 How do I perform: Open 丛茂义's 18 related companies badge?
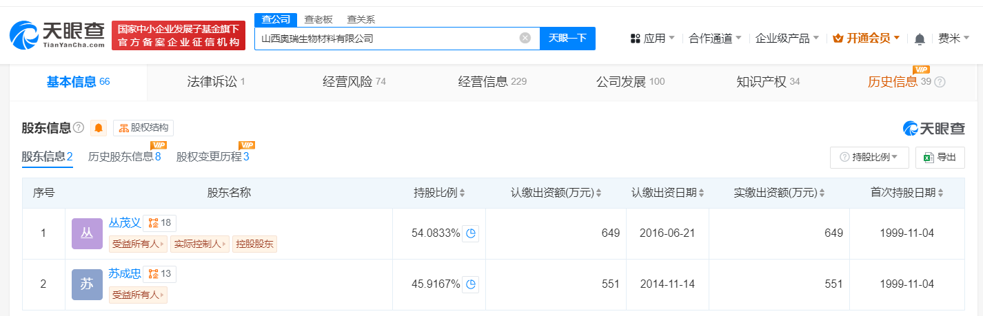tap(160, 222)
